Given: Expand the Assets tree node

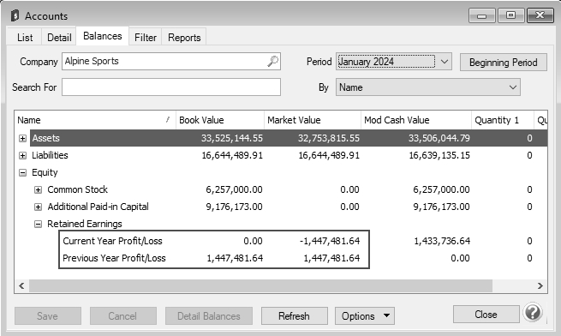Looking at the screenshot, I should [22, 138].
